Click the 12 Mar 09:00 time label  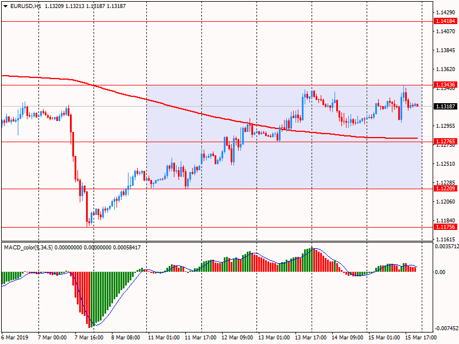(237, 337)
